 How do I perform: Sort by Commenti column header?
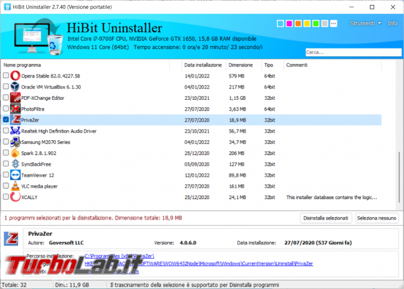(332, 65)
